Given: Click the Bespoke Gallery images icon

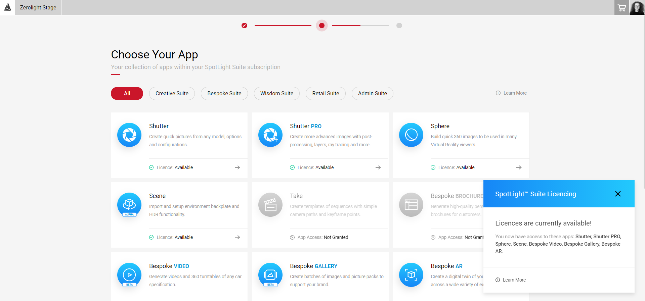Looking at the screenshot, I should pyautogui.click(x=270, y=275).
